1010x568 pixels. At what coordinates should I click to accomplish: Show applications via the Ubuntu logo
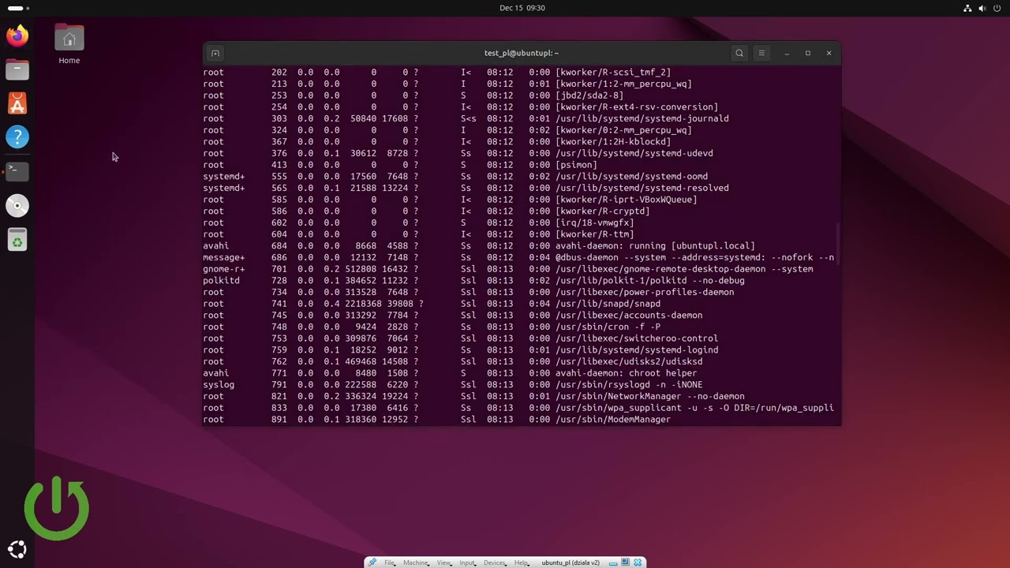17,550
